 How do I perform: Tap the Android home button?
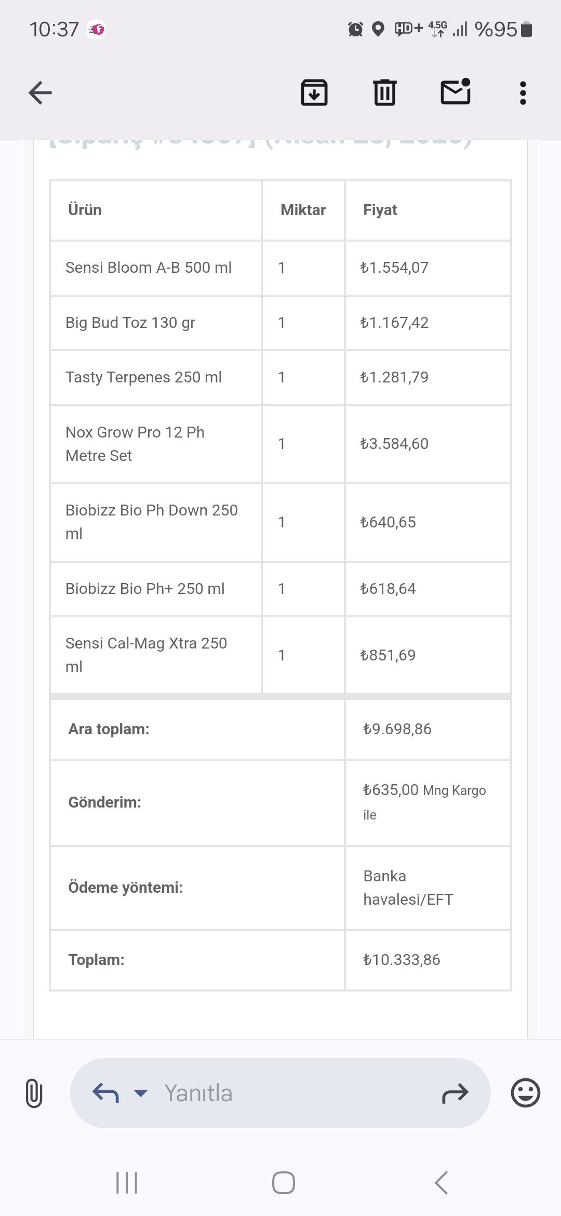point(284,1183)
